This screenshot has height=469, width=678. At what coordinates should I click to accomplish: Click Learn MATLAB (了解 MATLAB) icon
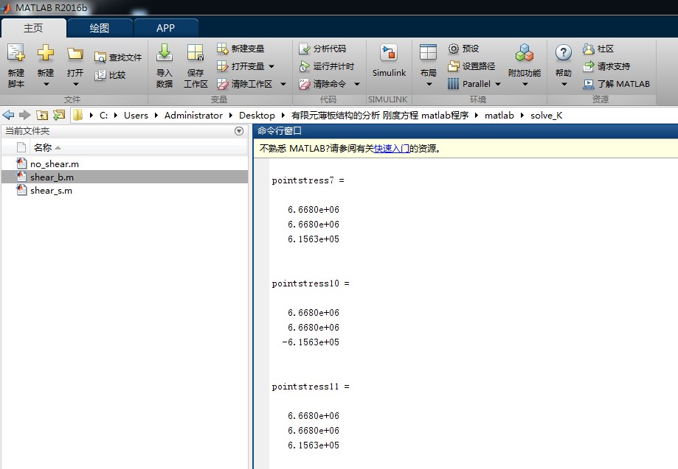(x=589, y=84)
